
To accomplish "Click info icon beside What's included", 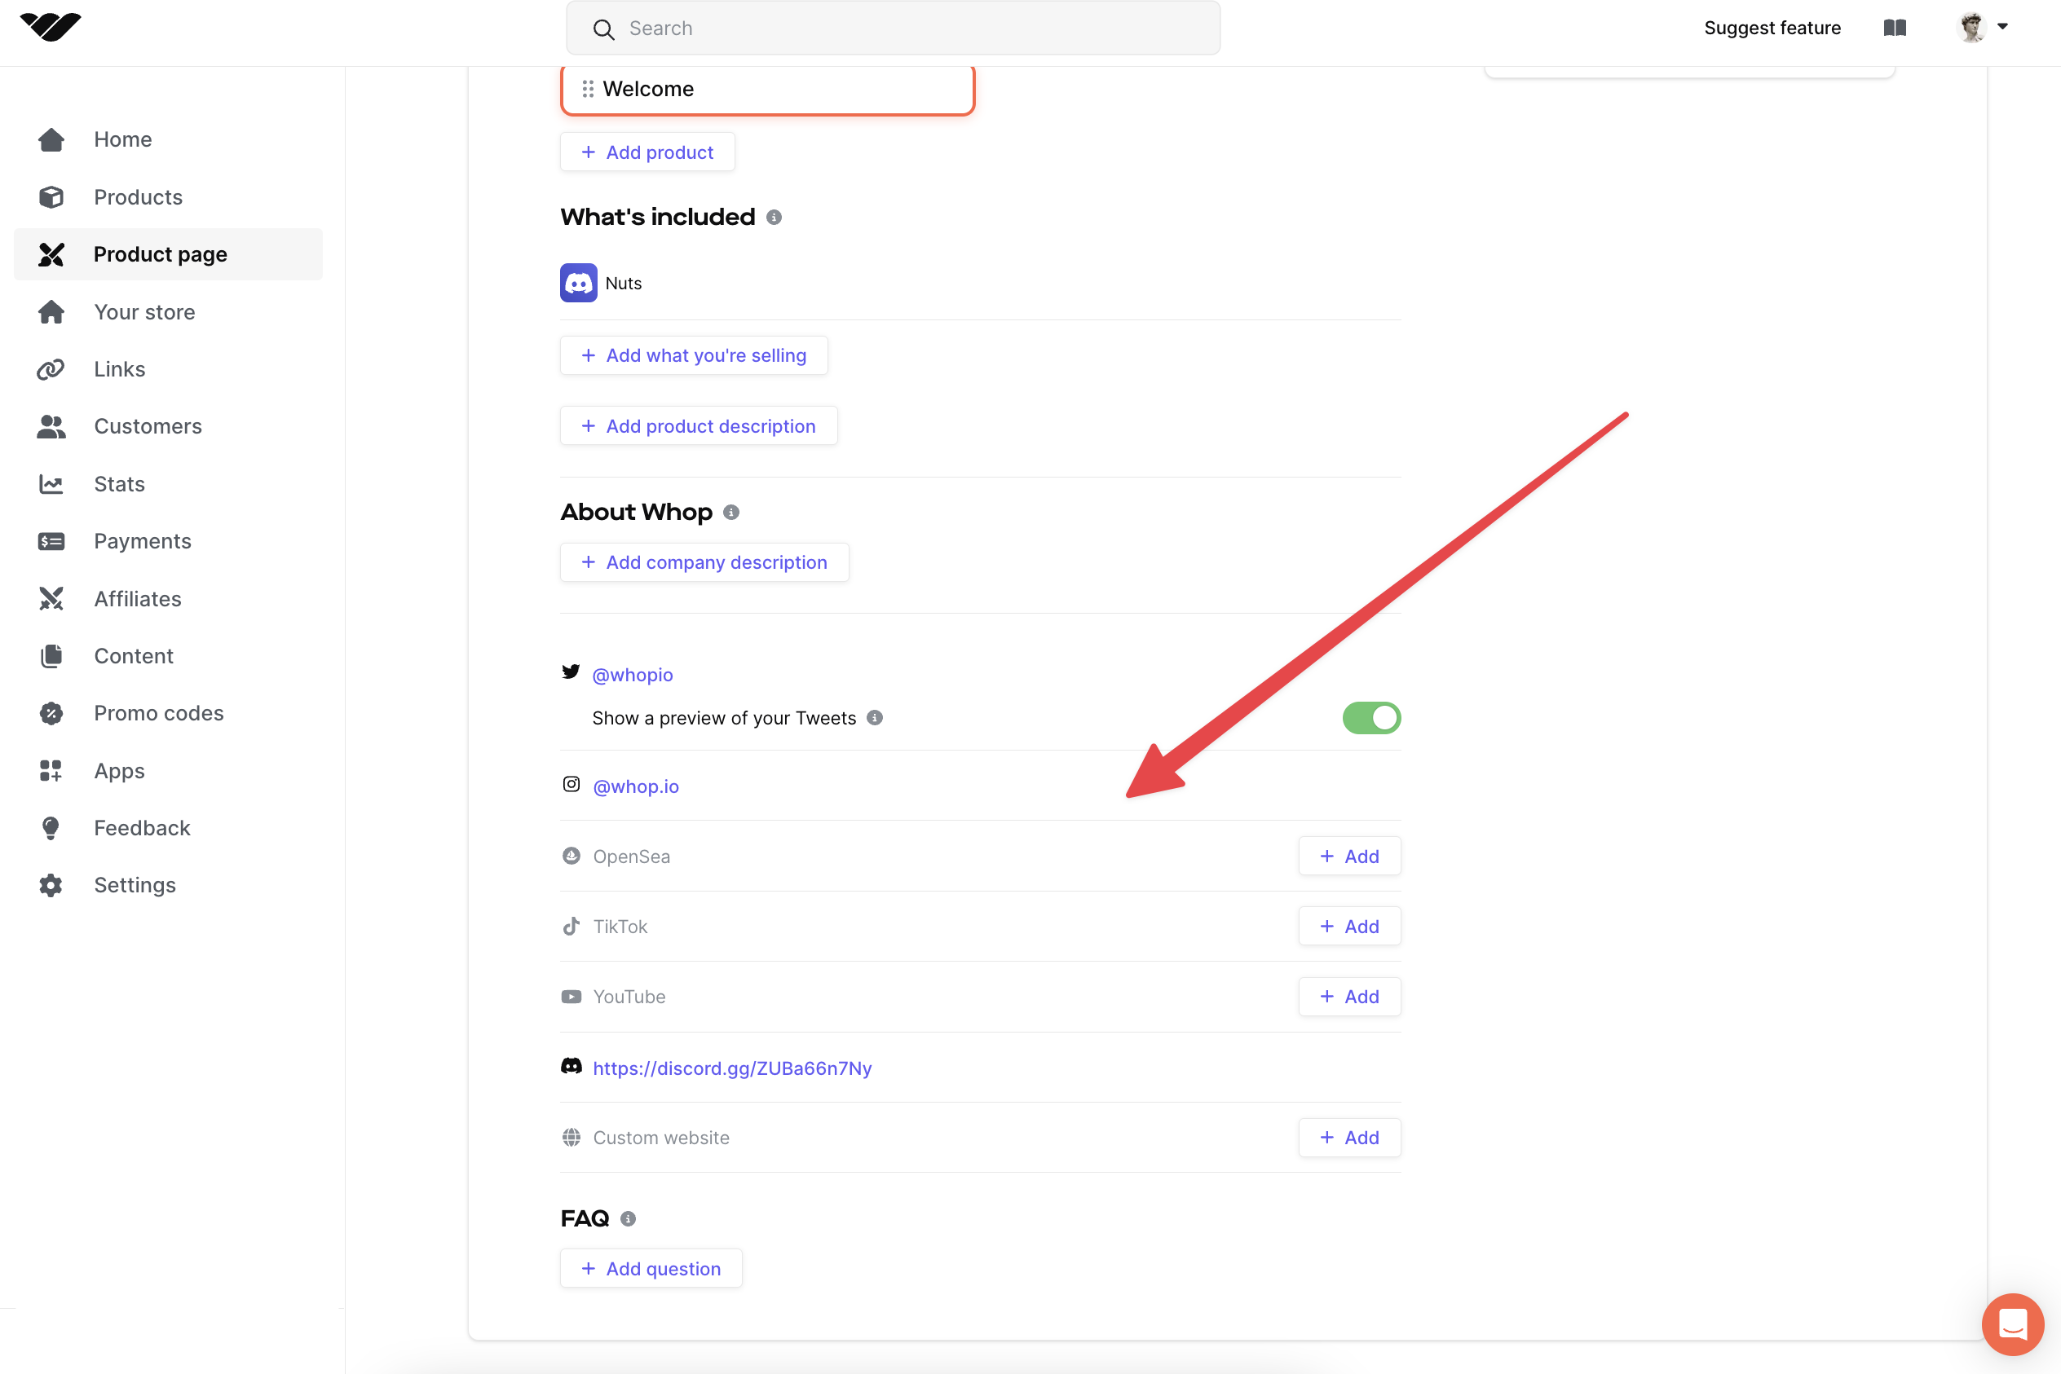I will [x=773, y=218].
